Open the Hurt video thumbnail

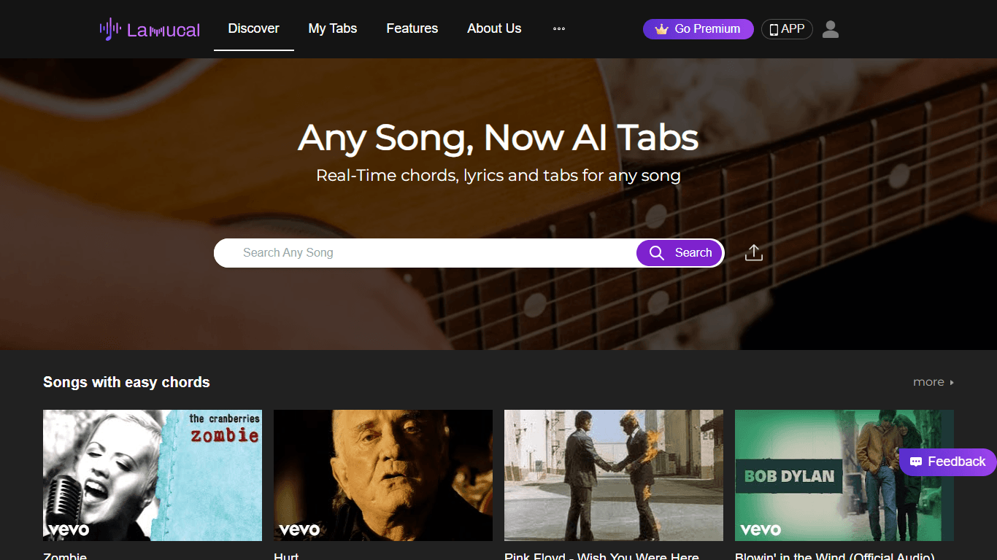click(383, 475)
